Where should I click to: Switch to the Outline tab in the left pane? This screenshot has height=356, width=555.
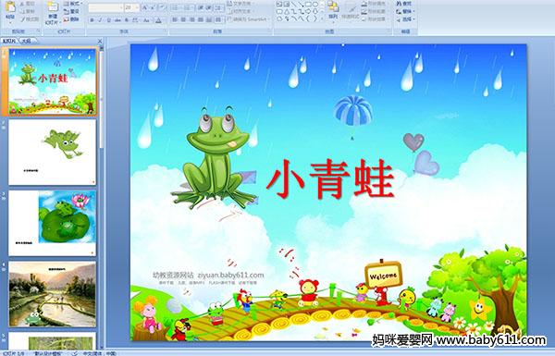[x=27, y=41]
